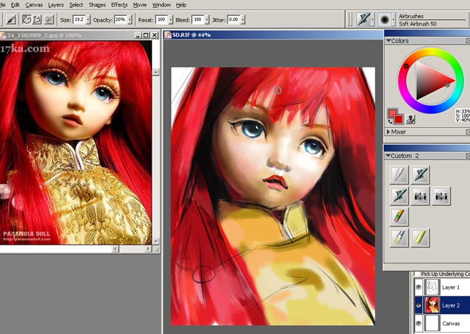The image size is (470, 334).
Task: Open the Size slider dropdown arrow
Action: [x=88, y=20]
